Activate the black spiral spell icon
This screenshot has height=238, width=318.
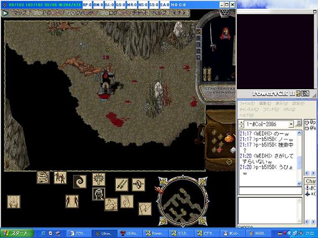pyautogui.click(x=79, y=182)
